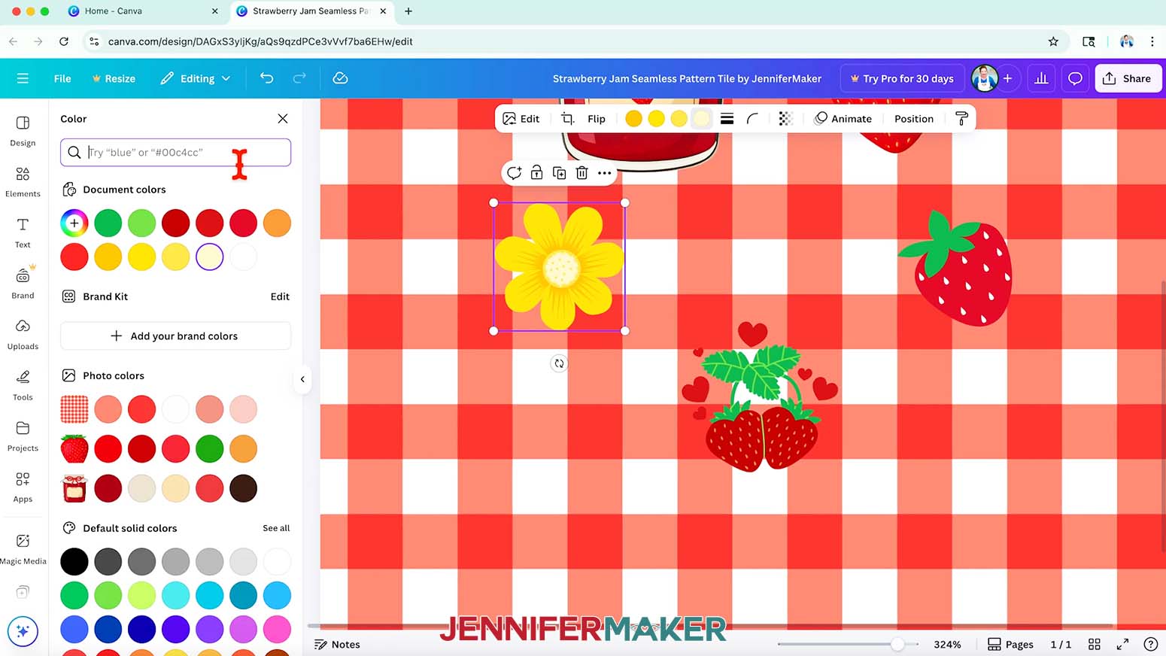
Task: Click the Undo arrow
Action: pos(266,78)
